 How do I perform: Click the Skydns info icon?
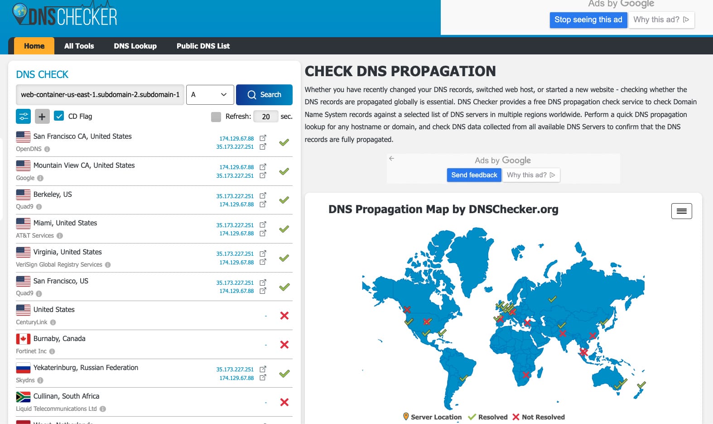[40, 380]
